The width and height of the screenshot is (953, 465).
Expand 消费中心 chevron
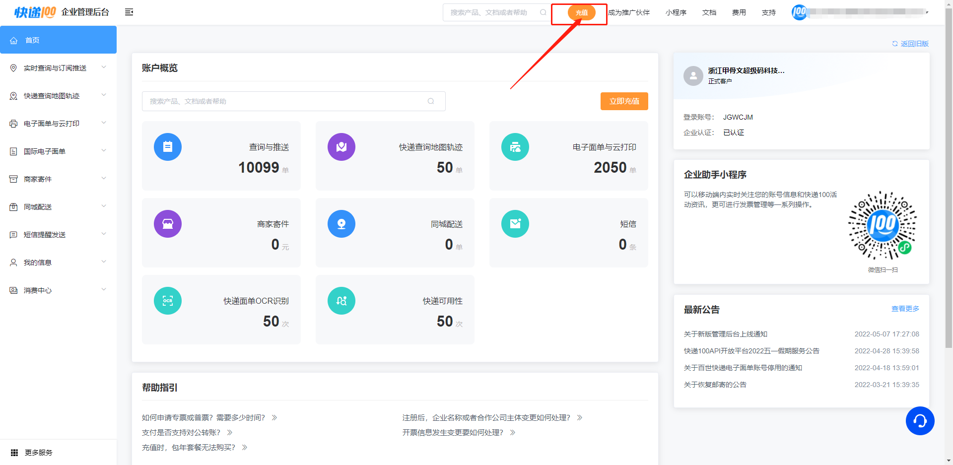tap(104, 289)
